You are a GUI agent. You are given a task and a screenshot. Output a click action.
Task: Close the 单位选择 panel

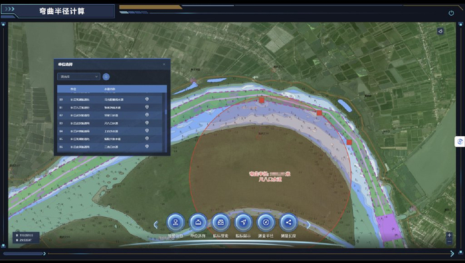[164, 64]
